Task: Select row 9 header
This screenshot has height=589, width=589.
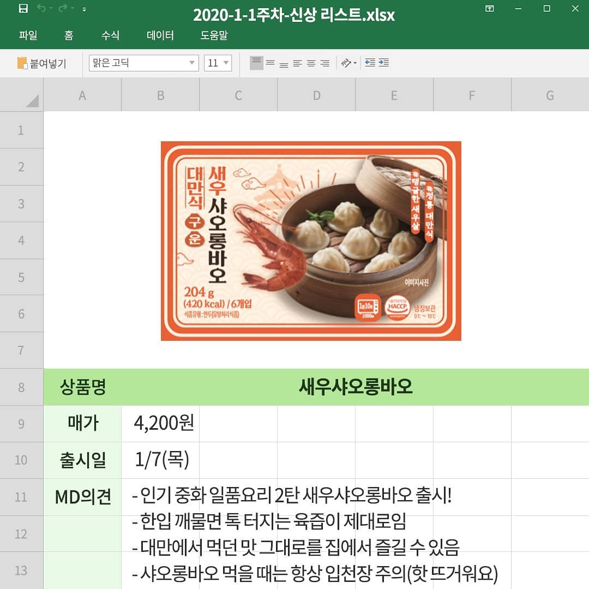Action: click(x=21, y=424)
